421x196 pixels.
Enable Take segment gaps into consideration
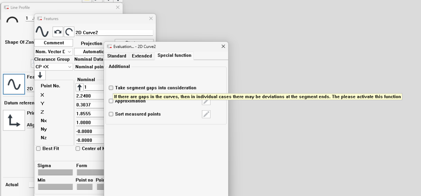tap(111, 88)
